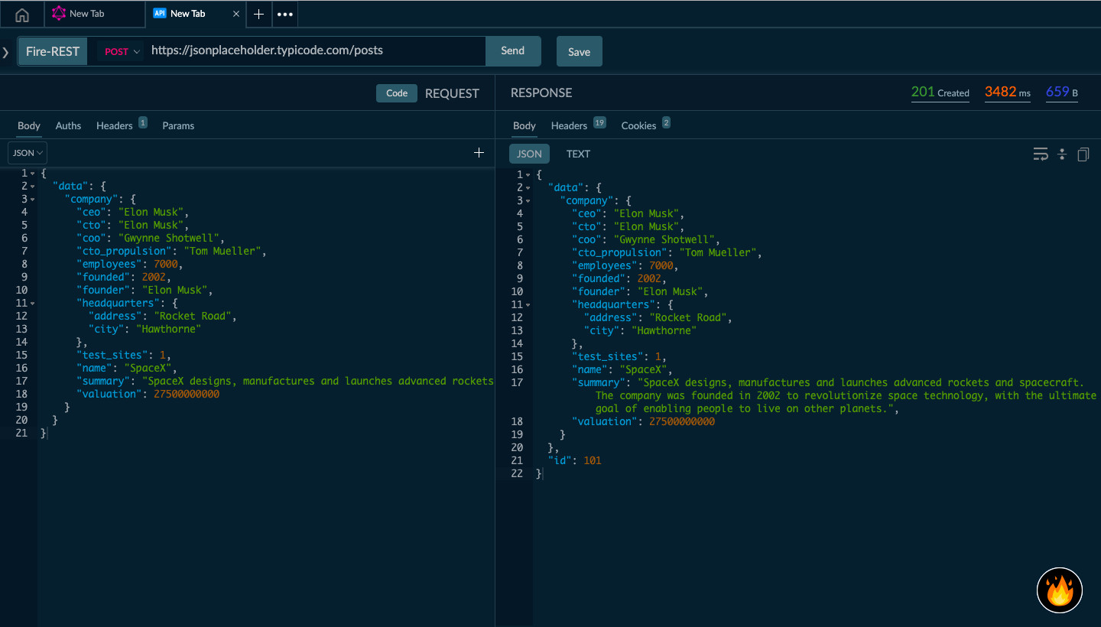Viewport: 1101px width, 627px height.
Task: Switch to the GraphQL New Tab
Action: 95,14
